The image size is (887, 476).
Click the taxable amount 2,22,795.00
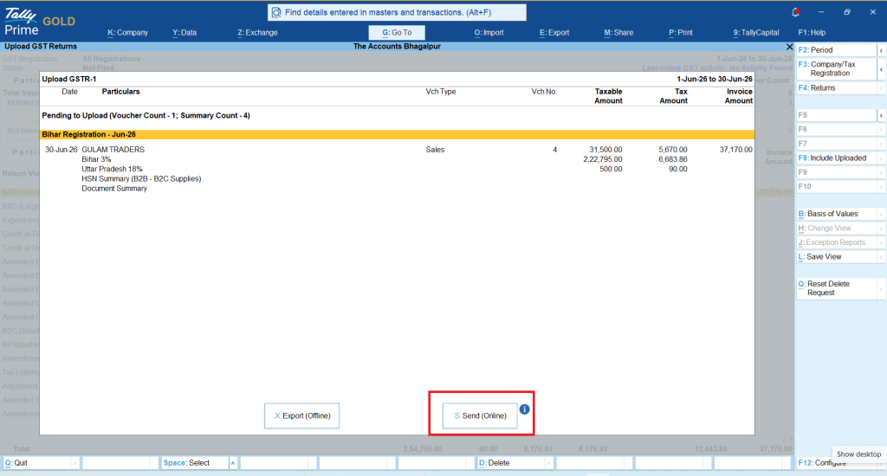603,159
